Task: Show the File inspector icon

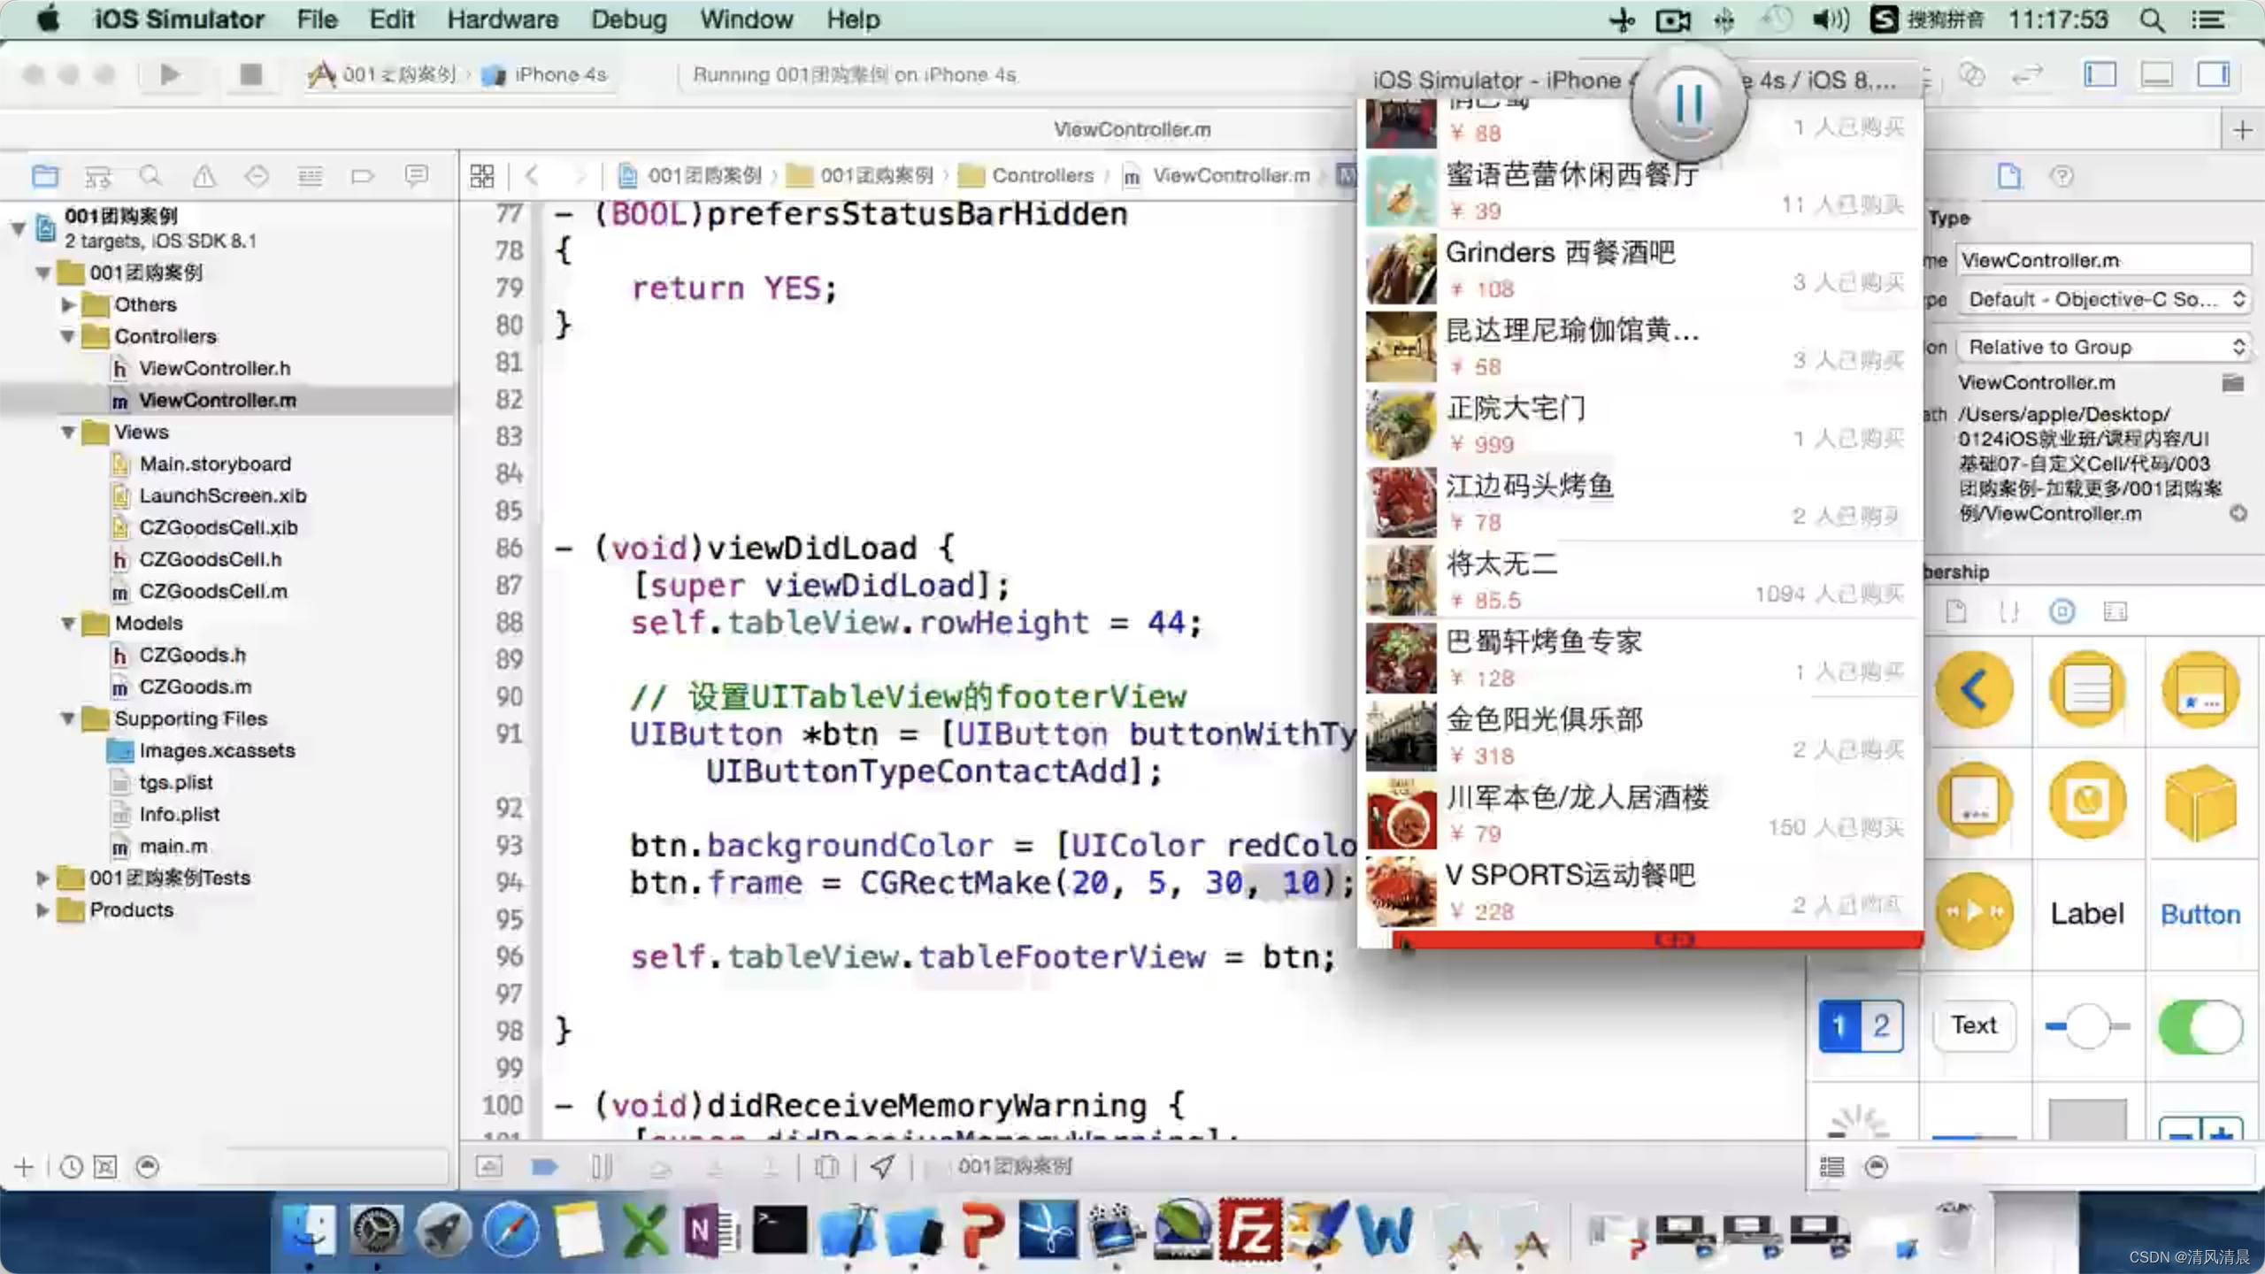Action: point(2008,176)
